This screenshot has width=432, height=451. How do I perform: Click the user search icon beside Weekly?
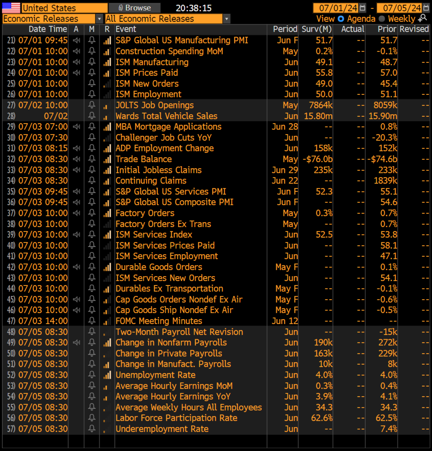click(x=423, y=18)
